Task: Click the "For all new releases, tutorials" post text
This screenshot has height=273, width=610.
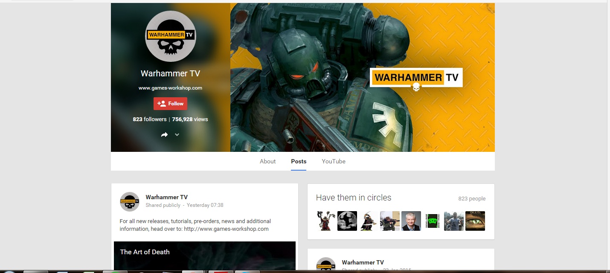Action: 195,225
